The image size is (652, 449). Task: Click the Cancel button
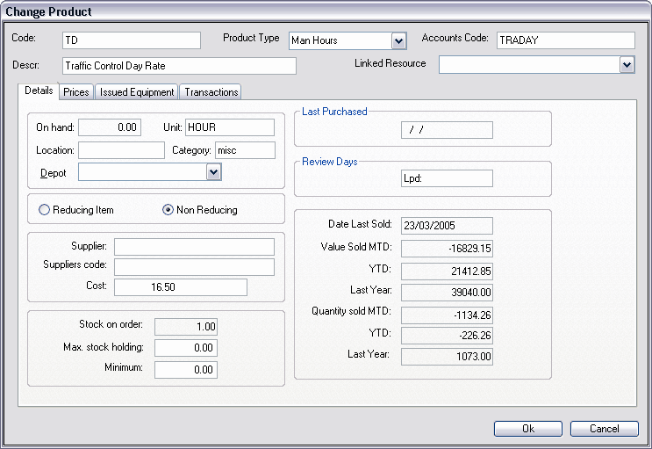[x=604, y=429]
